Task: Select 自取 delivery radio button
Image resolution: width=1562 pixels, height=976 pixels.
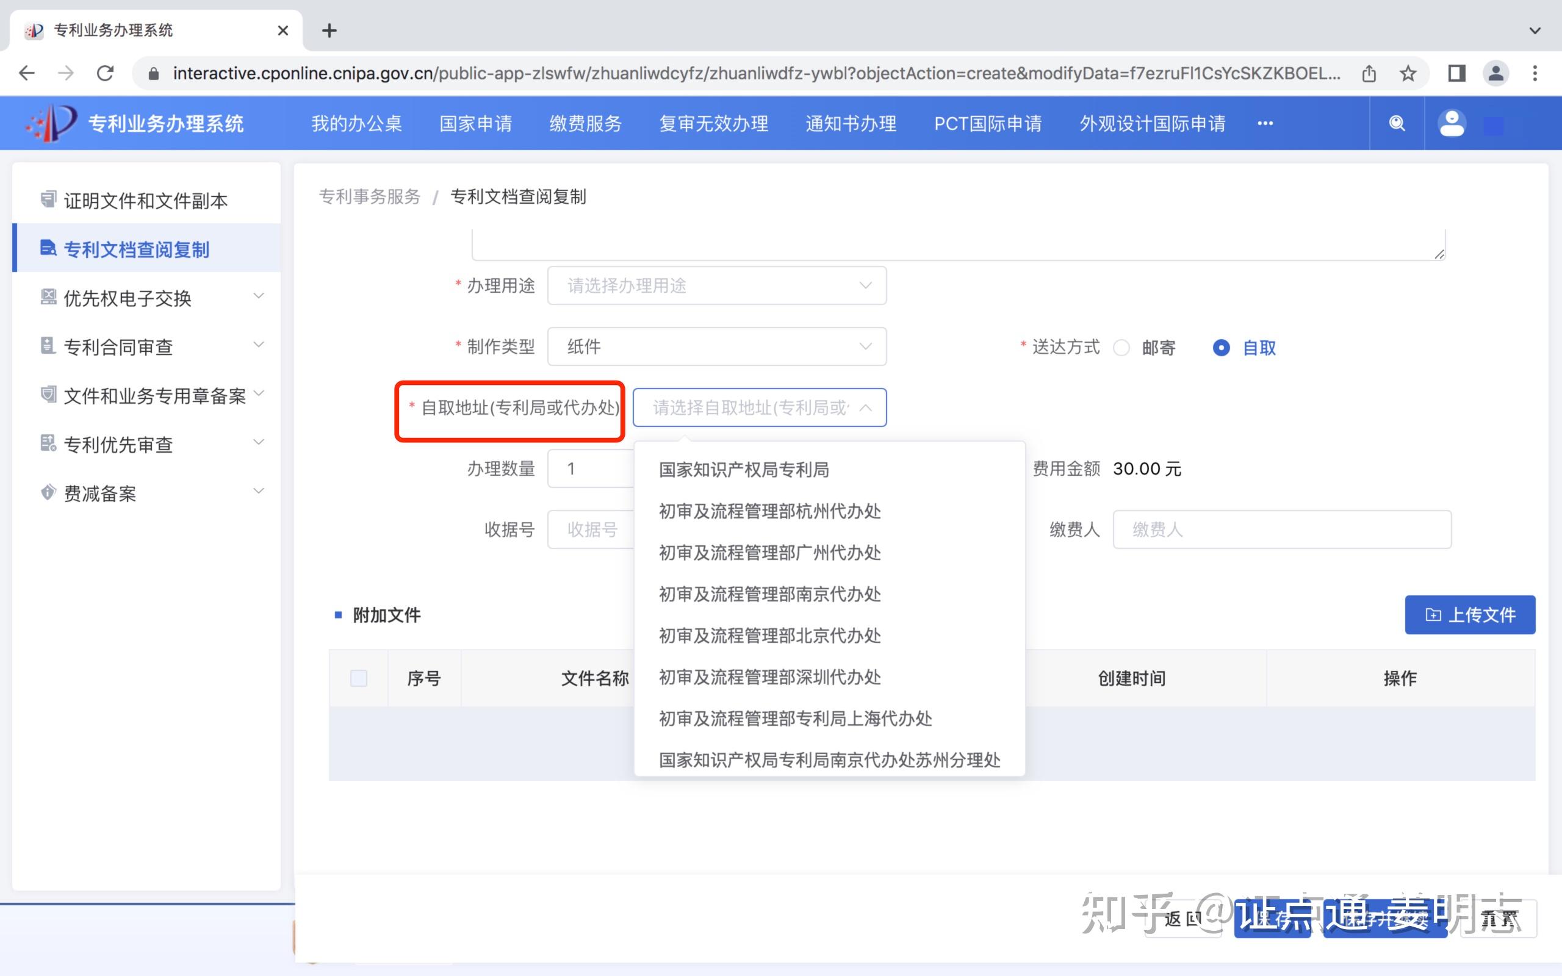Action: (1221, 348)
